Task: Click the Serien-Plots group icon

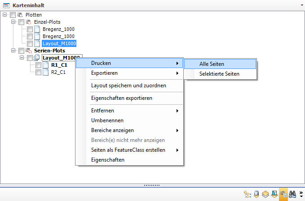Action: pos(28,51)
